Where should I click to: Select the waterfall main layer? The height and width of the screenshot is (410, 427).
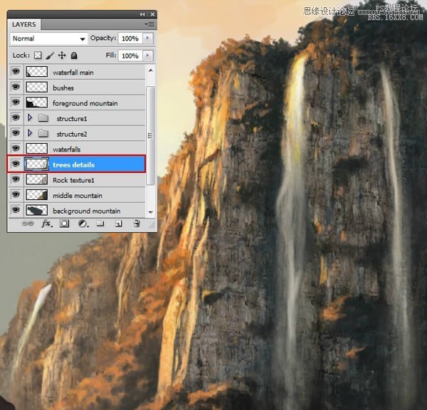tap(77, 72)
